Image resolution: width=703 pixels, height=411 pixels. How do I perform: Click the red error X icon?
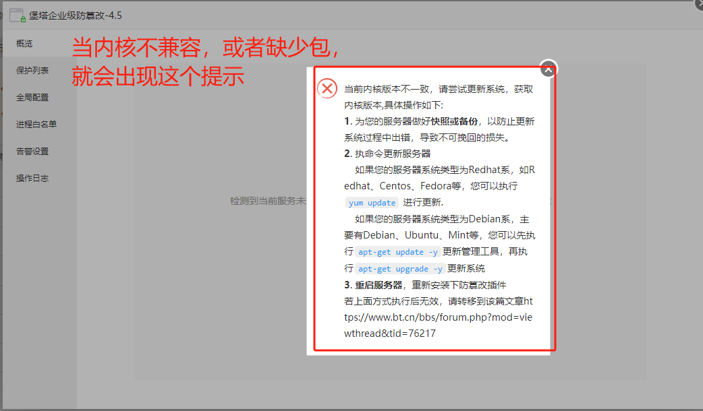pyautogui.click(x=327, y=88)
